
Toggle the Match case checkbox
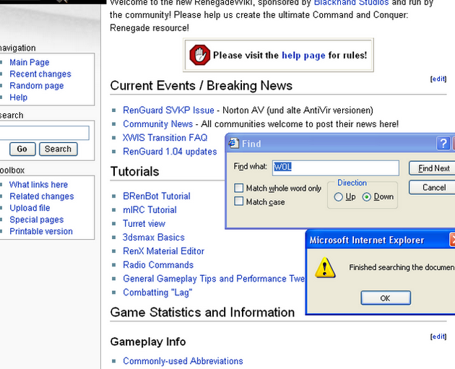pos(239,202)
